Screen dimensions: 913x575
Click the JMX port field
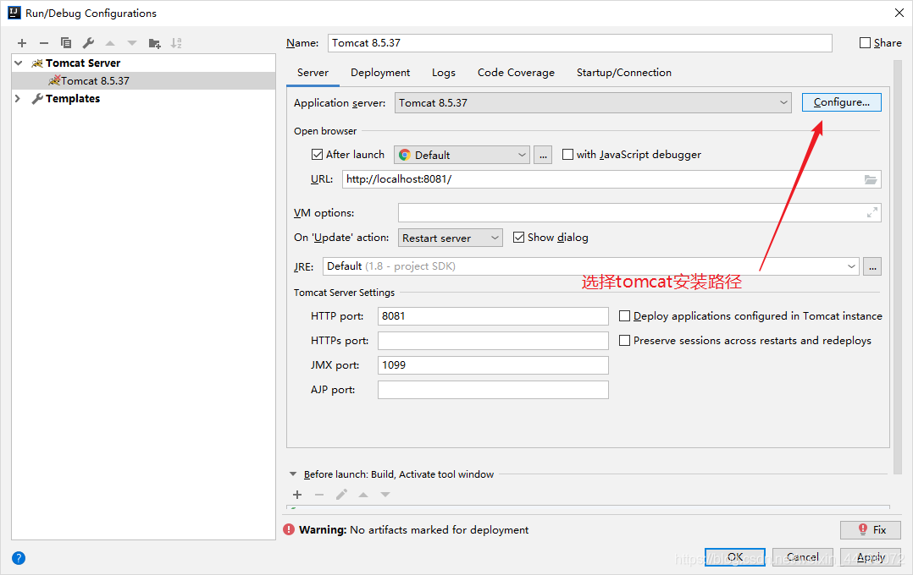pyautogui.click(x=493, y=365)
